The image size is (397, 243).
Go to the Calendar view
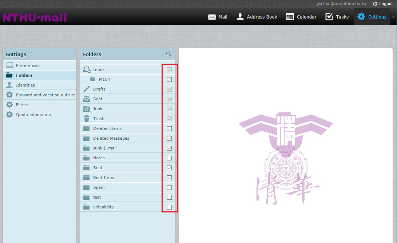(x=301, y=17)
